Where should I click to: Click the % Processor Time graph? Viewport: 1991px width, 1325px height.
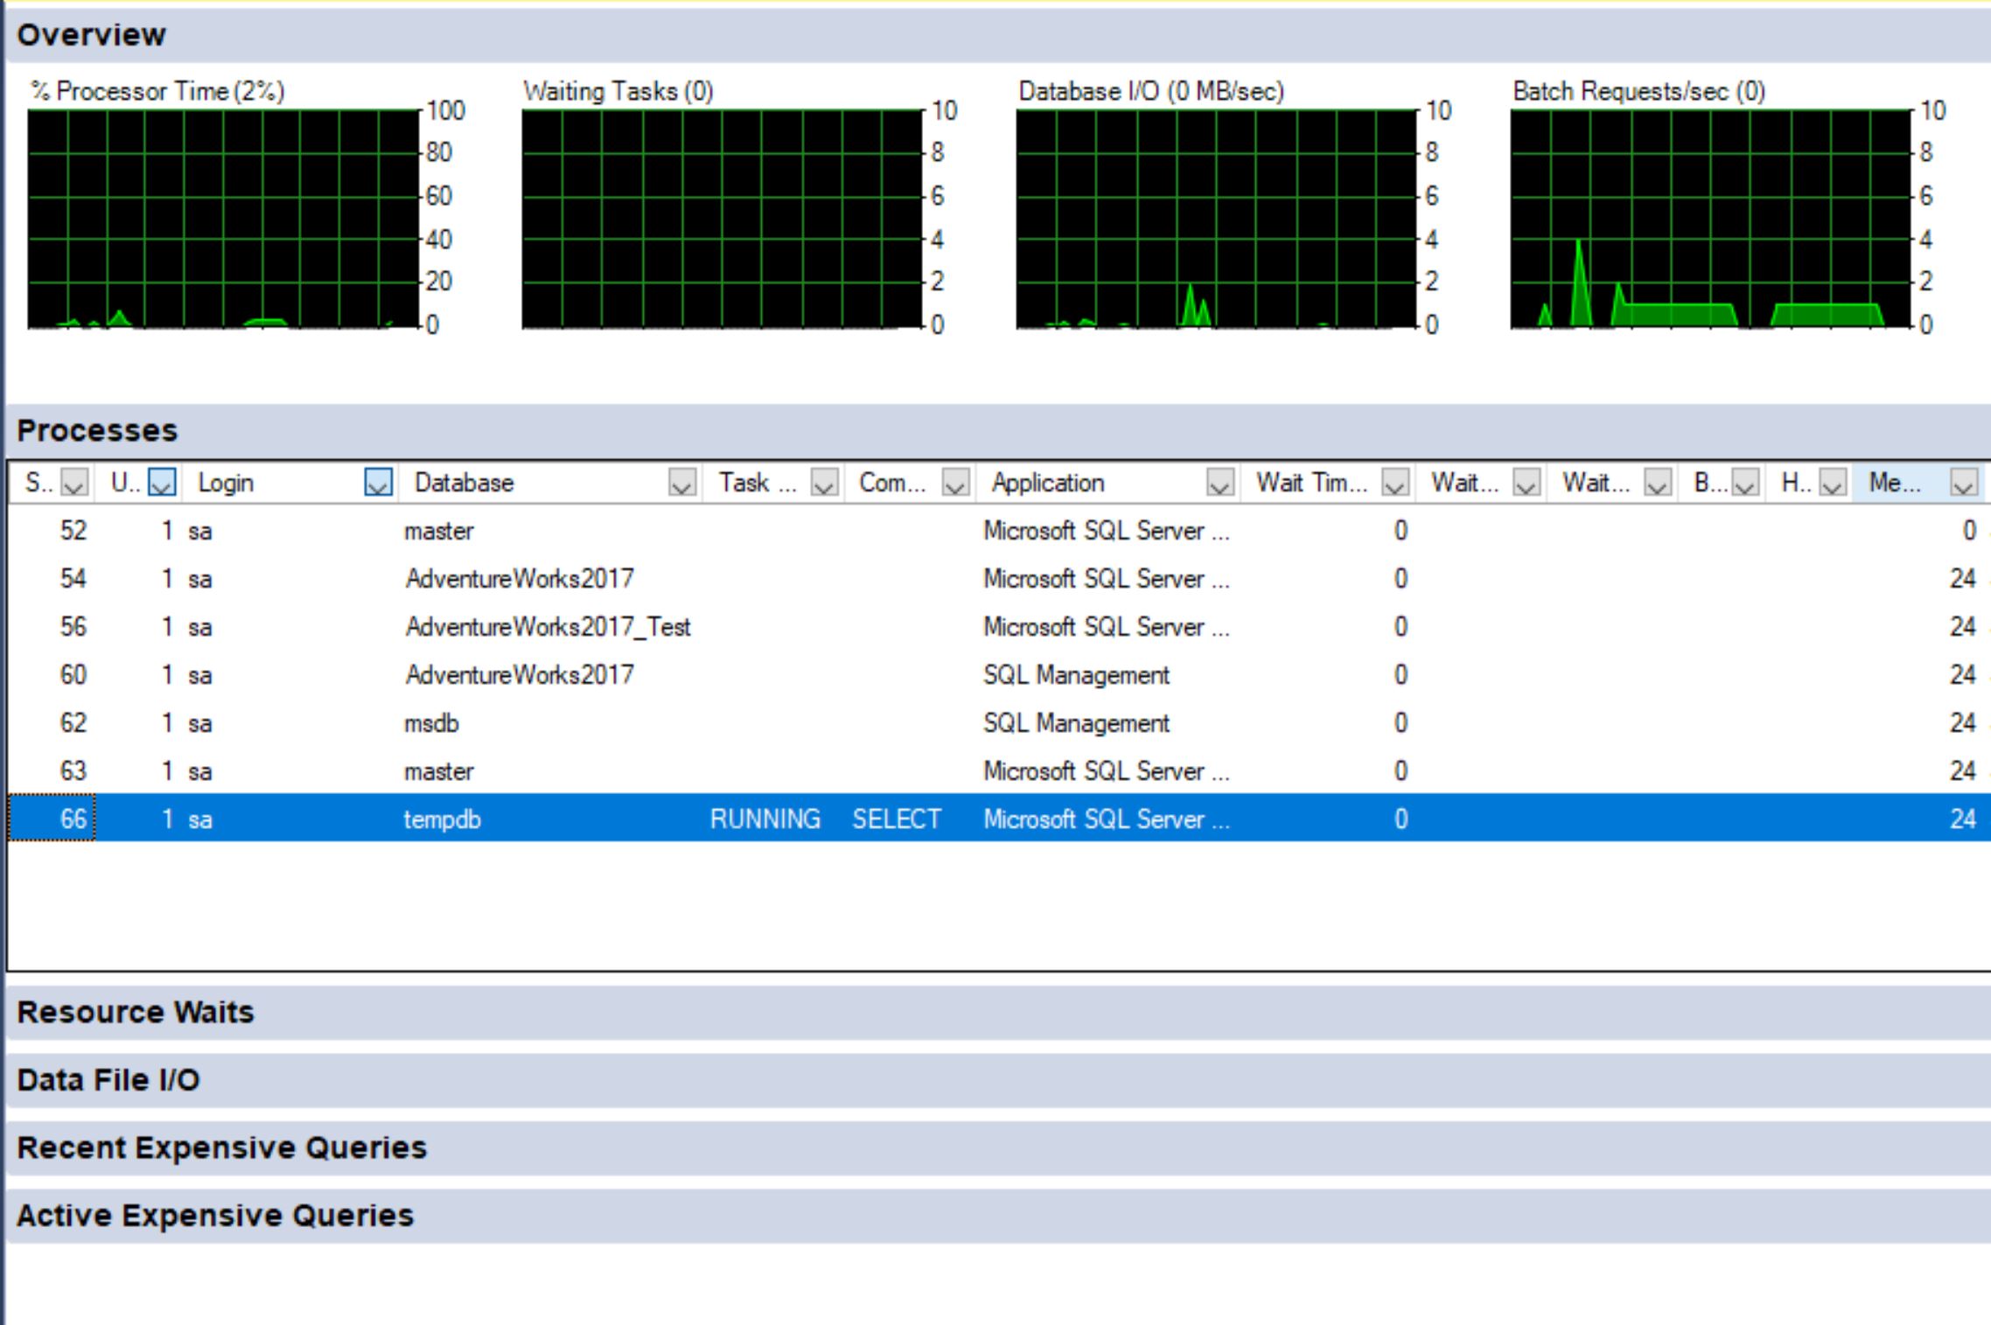pyautogui.click(x=223, y=219)
